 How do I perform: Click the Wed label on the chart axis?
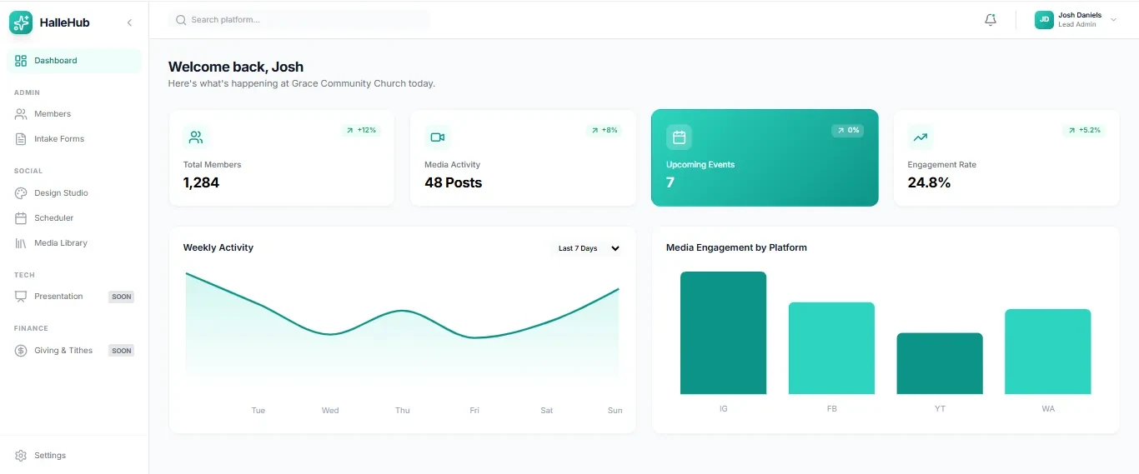330,411
